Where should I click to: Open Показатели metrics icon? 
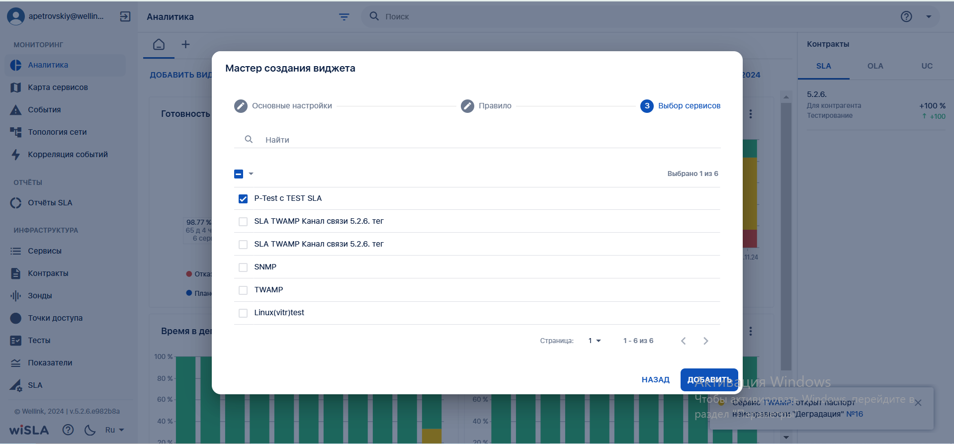tap(16, 363)
